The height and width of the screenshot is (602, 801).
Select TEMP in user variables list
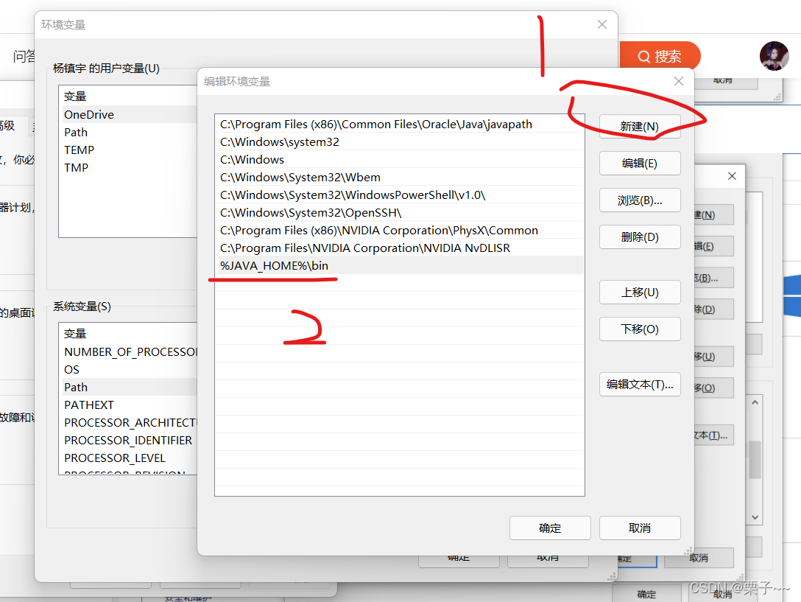pyautogui.click(x=129, y=150)
